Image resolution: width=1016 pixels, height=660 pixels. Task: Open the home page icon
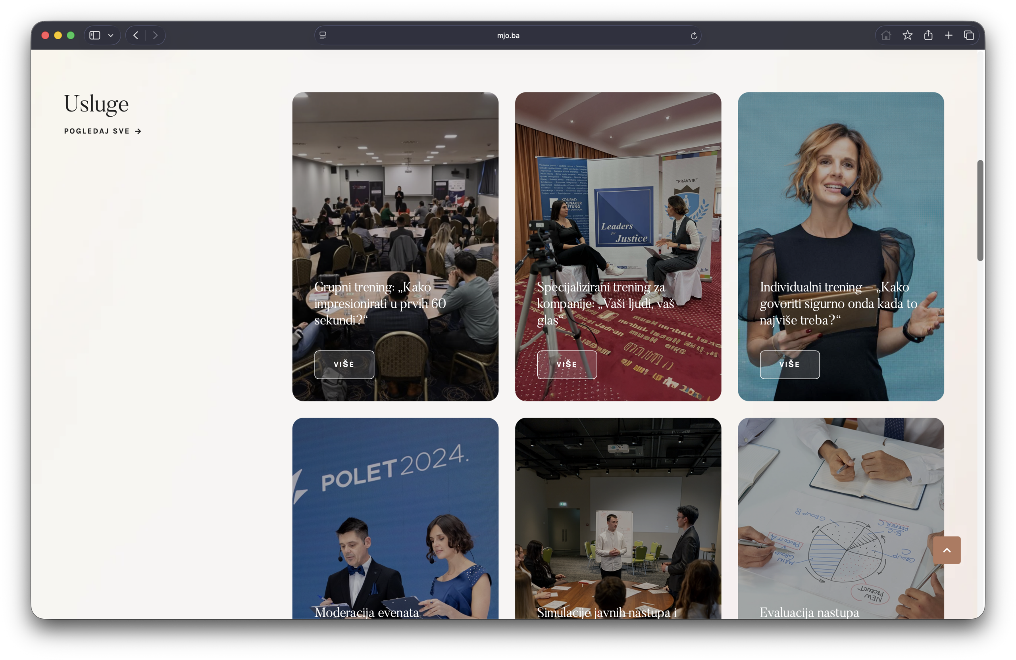(x=886, y=35)
